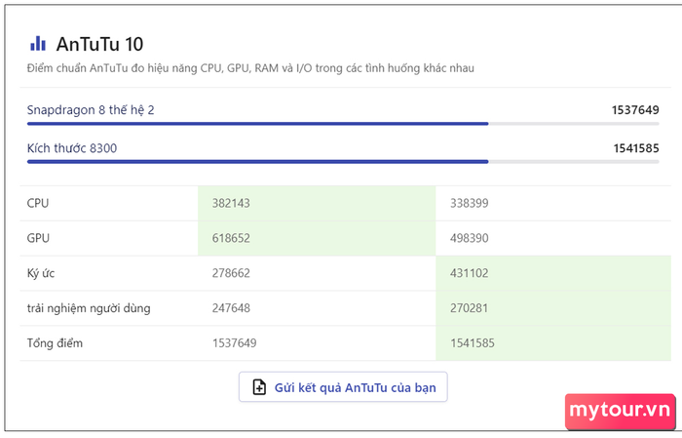Click the Kích thước 8300 score progress bar
The image size is (682, 438).
pos(343,162)
